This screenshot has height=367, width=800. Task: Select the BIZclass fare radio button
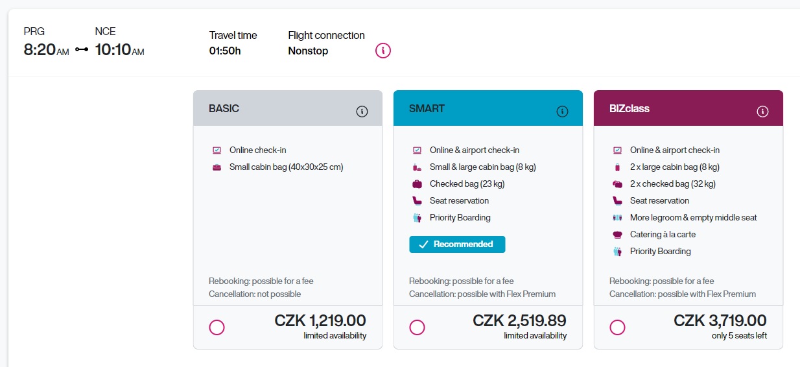click(618, 327)
